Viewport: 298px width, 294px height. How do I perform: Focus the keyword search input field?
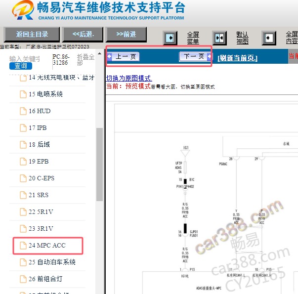click(25, 59)
